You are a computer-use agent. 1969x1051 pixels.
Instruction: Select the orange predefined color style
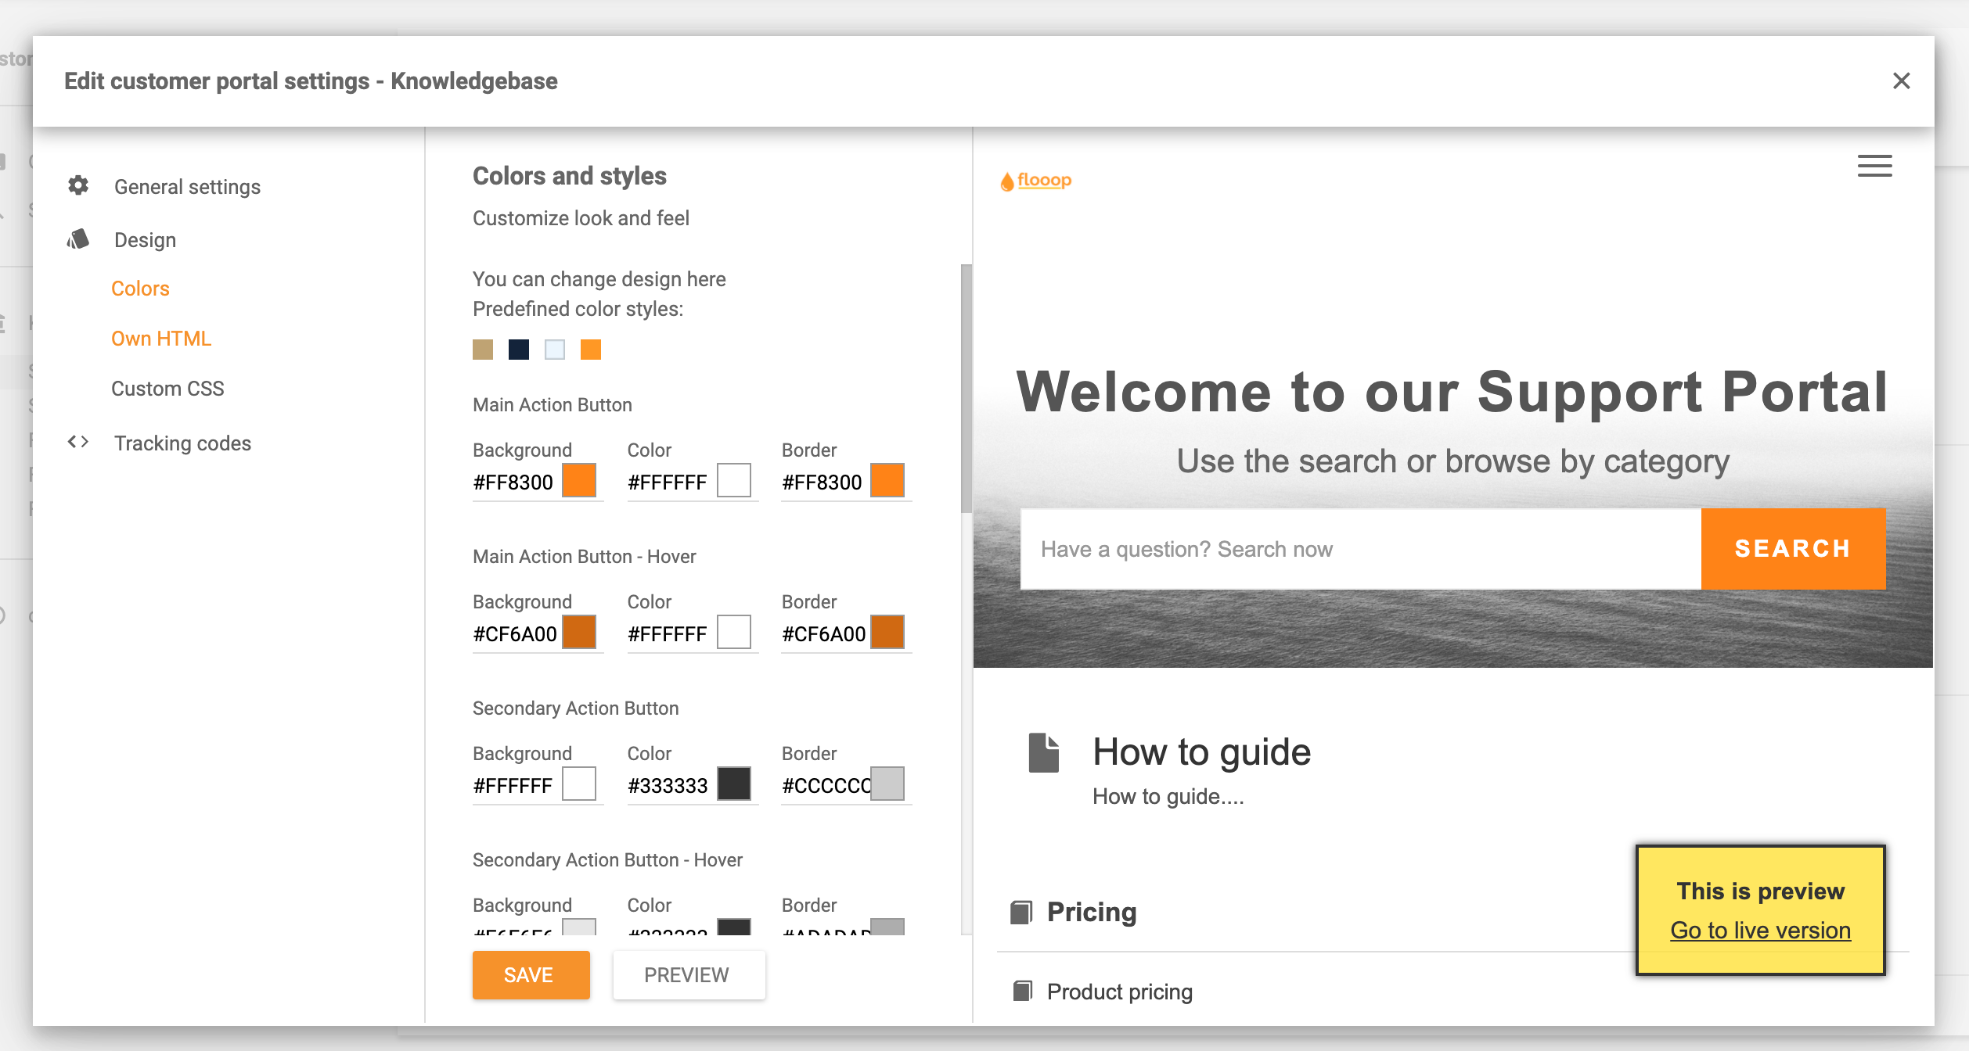(591, 349)
